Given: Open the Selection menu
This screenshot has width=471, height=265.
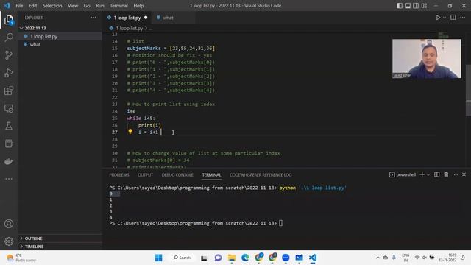Looking at the screenshot, I should [52, 6].
